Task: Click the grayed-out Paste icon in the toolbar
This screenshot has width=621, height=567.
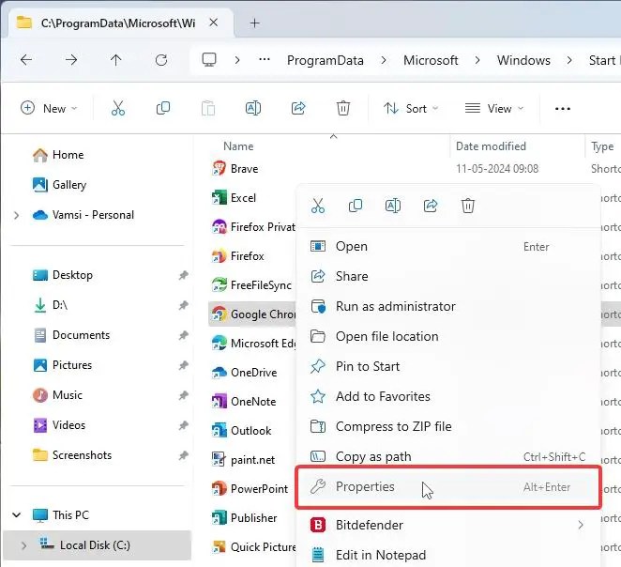Action: 208,108
